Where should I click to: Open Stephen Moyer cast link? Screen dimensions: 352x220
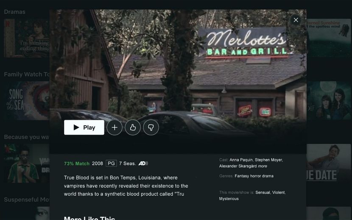[269, 160]
